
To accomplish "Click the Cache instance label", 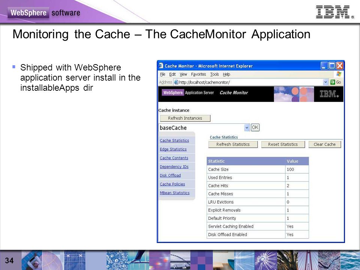I will (174, 110).
